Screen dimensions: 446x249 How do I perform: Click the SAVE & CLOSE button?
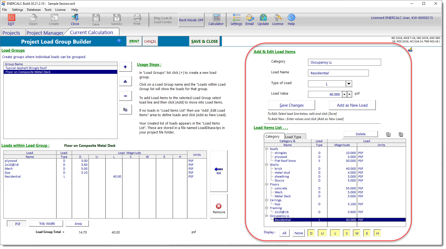click(x=204, y=41)
